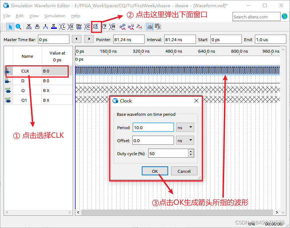Screen dimensions: 290x228
Task: Open arbitrary value (?) tool
Action: [x=104, y=27]
